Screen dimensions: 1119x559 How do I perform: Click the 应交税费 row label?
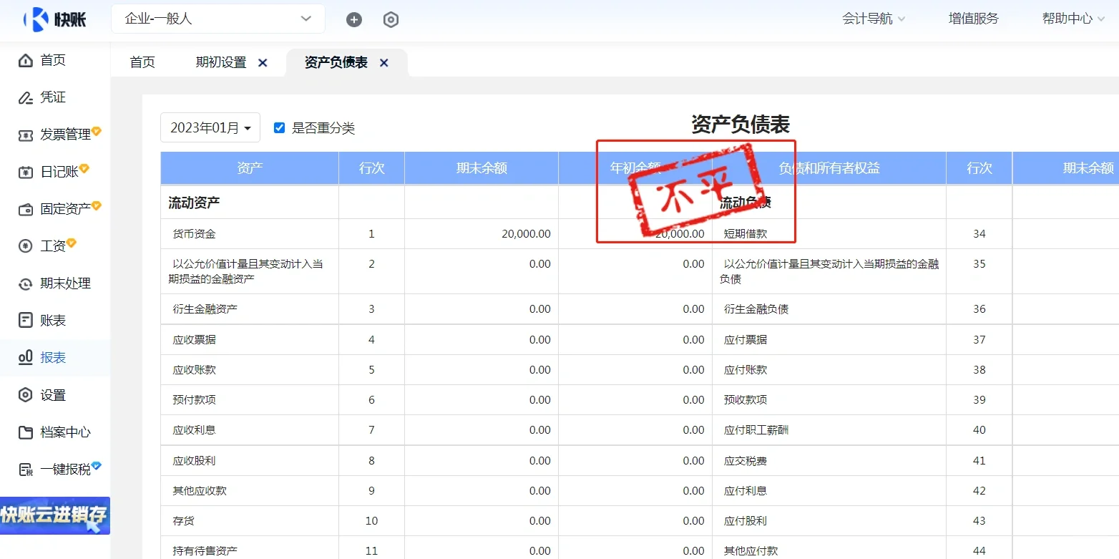click(746, 461)
